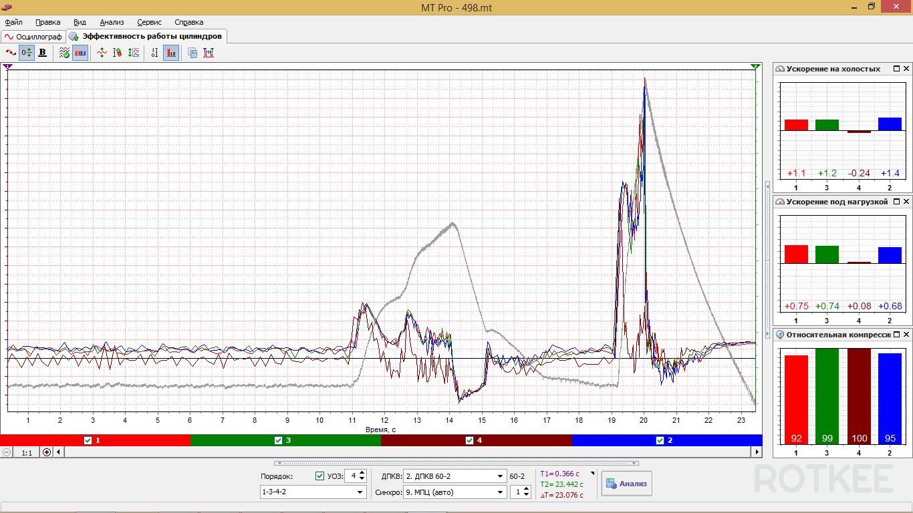Click the bar chart icon in toolbar
This screenshot has height=513, width=913.
[171, 53]
